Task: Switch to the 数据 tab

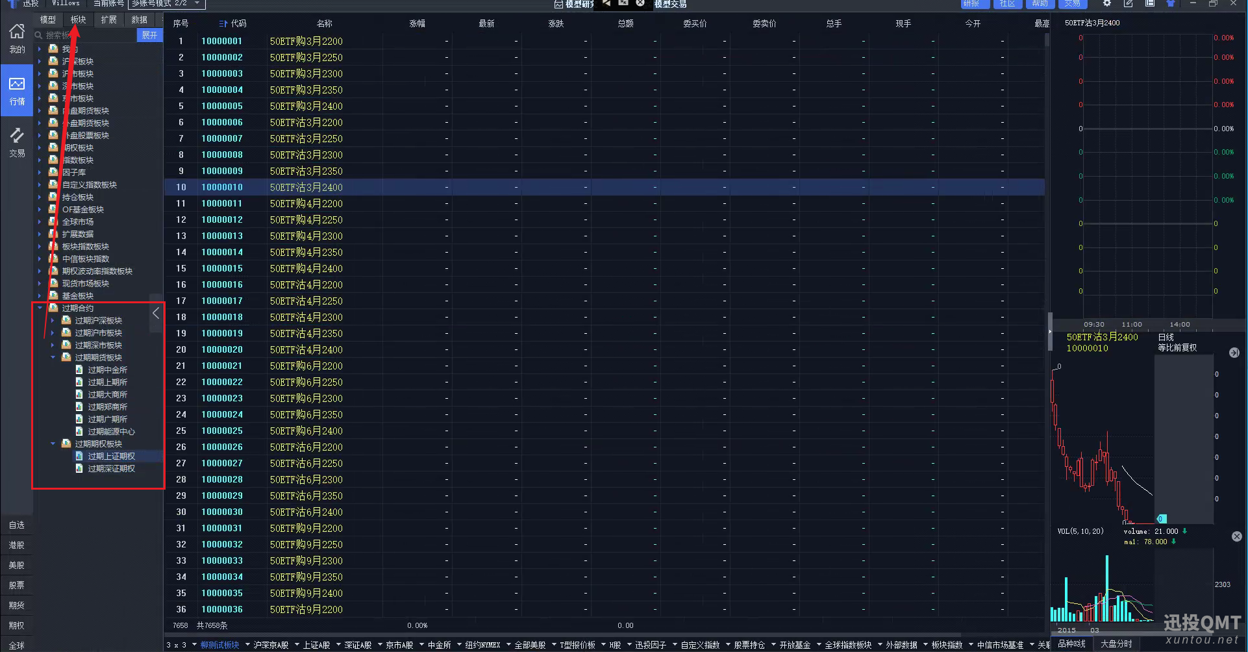Action: pyautogui.click(x=139, y=20)
